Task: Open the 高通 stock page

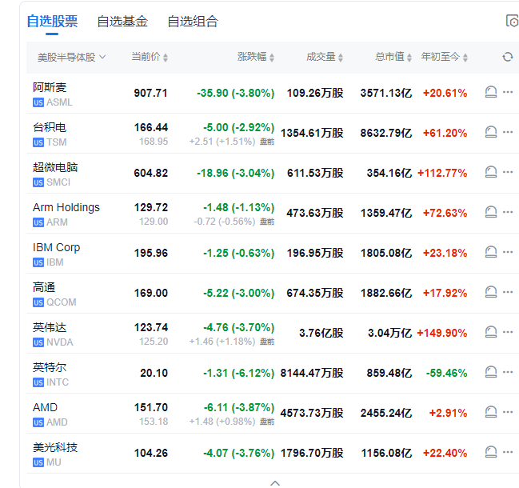Action: tap(44, 287)
